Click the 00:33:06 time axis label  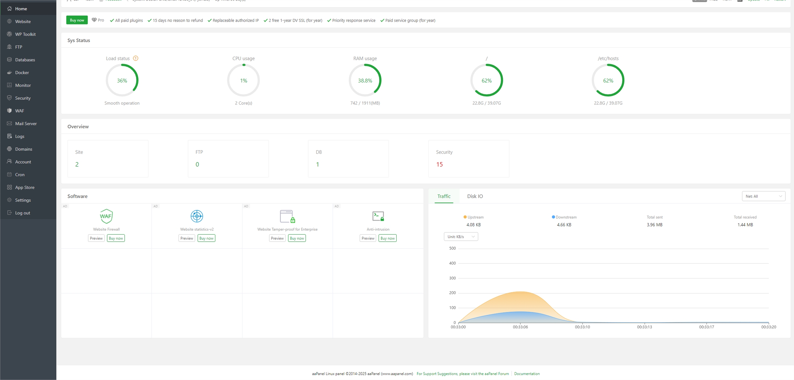[520, 327]
